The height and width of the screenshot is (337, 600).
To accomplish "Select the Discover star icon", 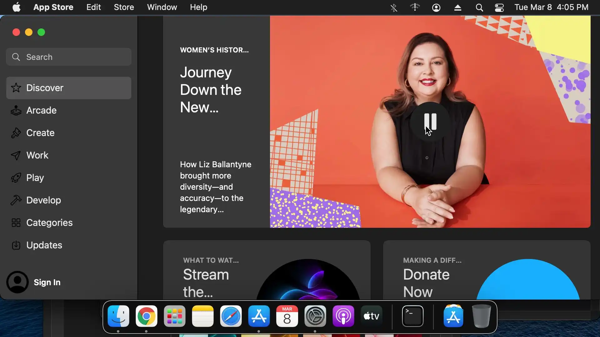I will click(x=16, y=88).
